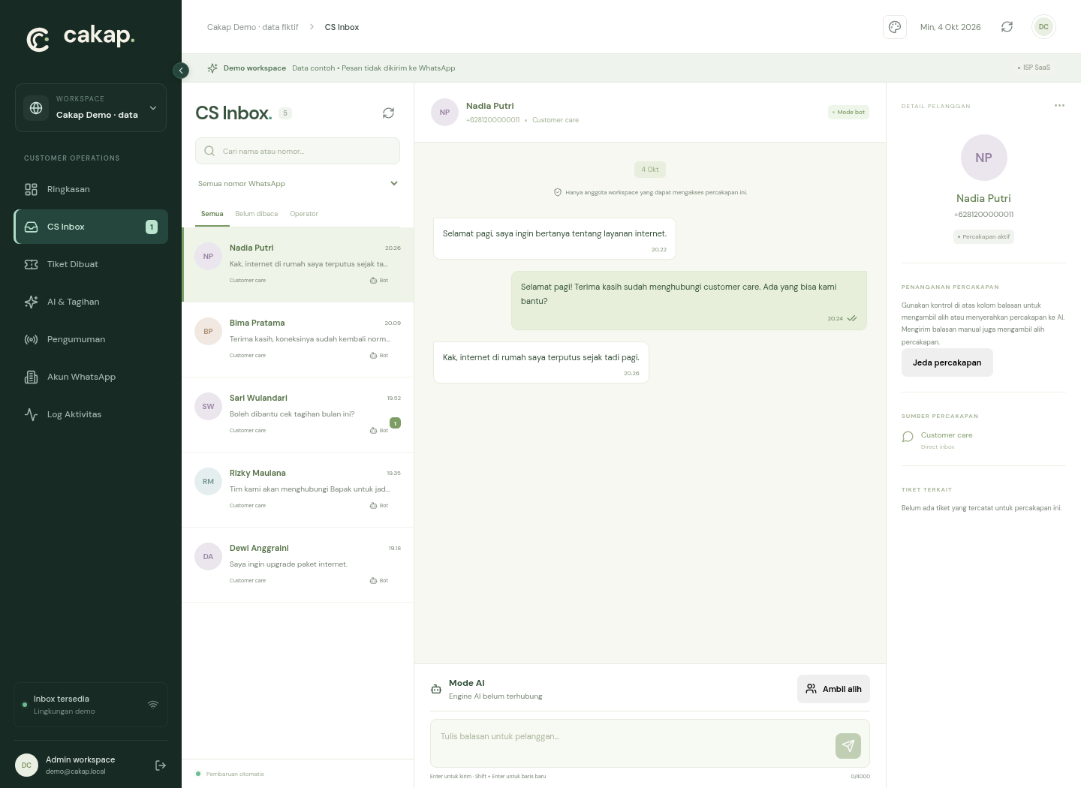This screenshot has height=788, width=1081.
Task: Click the bot icon beside Mode AI
Action: click(436, 689)
